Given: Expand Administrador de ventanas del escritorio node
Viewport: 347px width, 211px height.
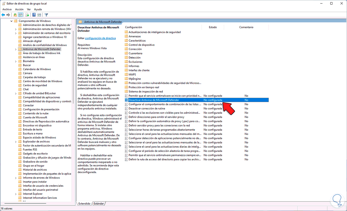Looking at the screenshot, I should point(16,33).
